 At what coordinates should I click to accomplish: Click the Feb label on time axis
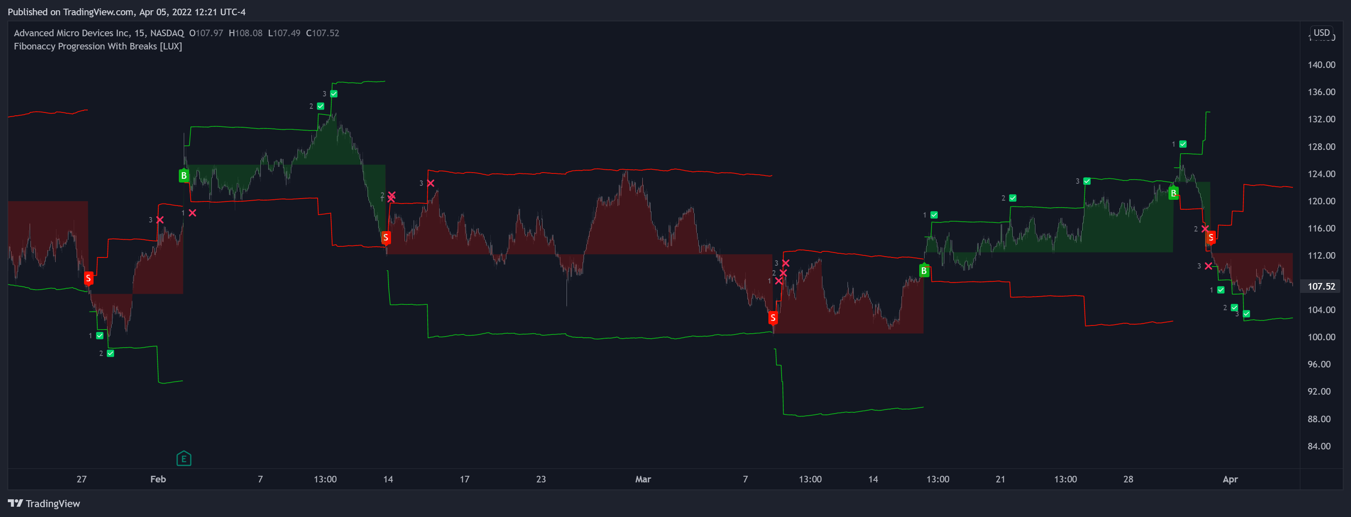pyautogui.click(x=158, y=479)
